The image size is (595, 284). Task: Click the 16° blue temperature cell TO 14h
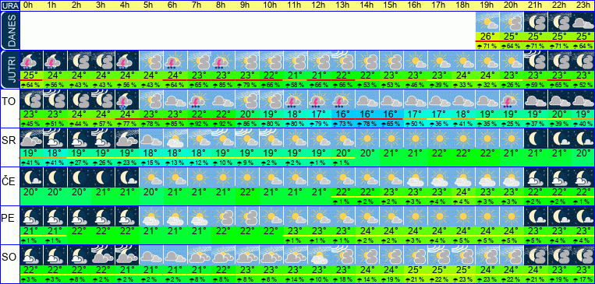(x=367, y=114)
